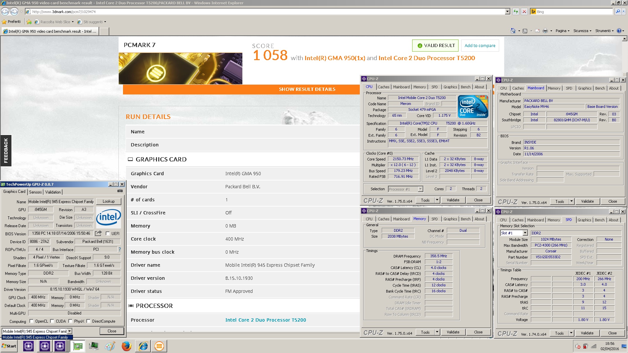Click the magnifier search icon beside Bing box
Viewport: 628px width, 353px height.
(x=618, y=11)
